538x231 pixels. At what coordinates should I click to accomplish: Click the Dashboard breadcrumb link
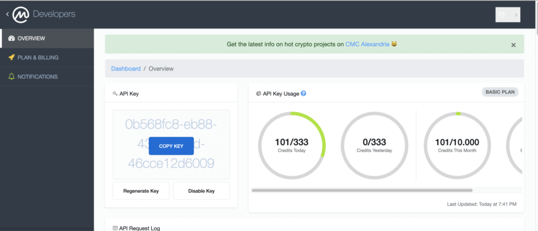coord(126,68)
